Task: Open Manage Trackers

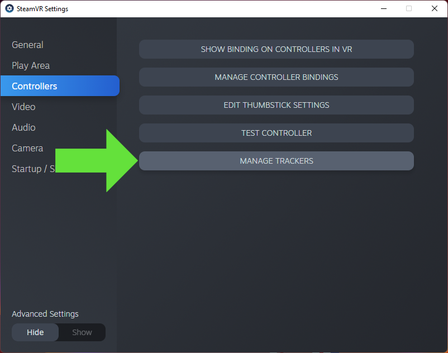Action: coord(276,161)
